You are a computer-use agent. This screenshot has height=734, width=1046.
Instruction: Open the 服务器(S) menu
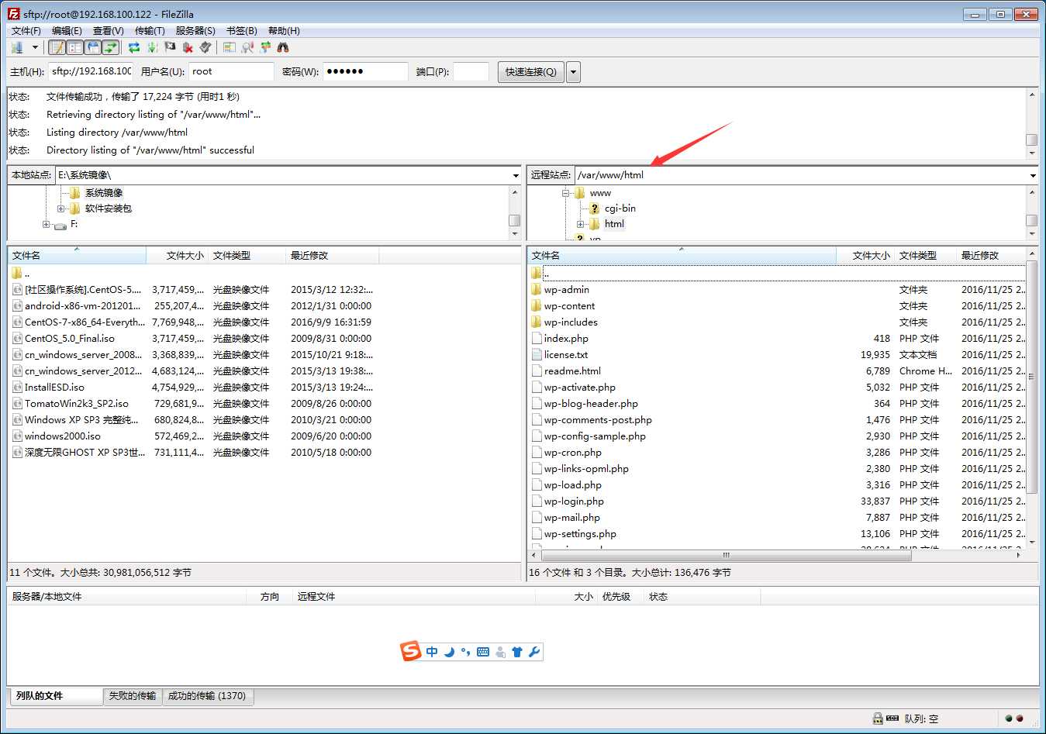[x=195, y=31]
